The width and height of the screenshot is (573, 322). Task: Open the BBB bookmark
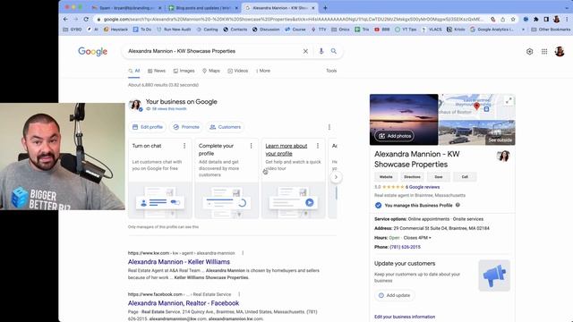382,30
